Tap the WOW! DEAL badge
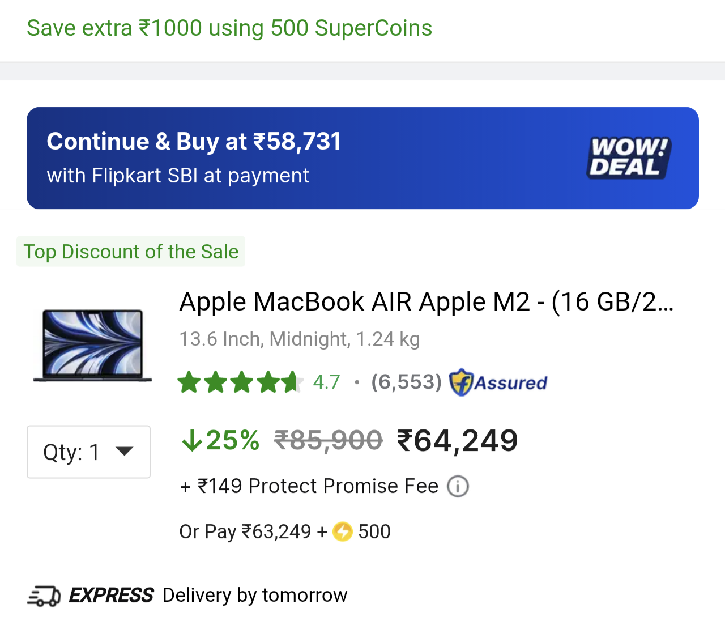The image size is (725, 638). (629, 158)
